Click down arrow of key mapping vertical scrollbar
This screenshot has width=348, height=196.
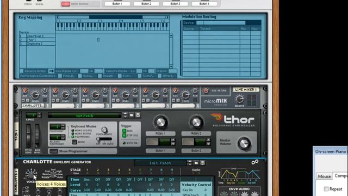(x=171, y=66)
